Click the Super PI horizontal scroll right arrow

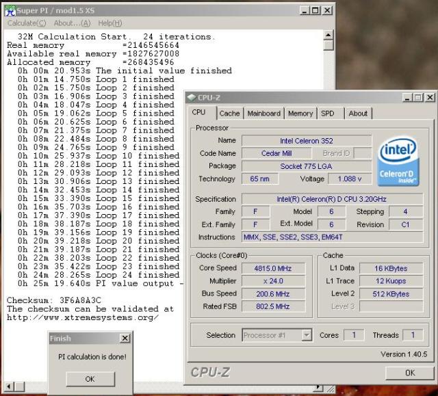tap(318, 387)
